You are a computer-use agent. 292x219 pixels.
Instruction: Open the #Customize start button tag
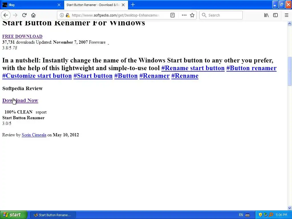pyautogui.click(x=37, y=76)
